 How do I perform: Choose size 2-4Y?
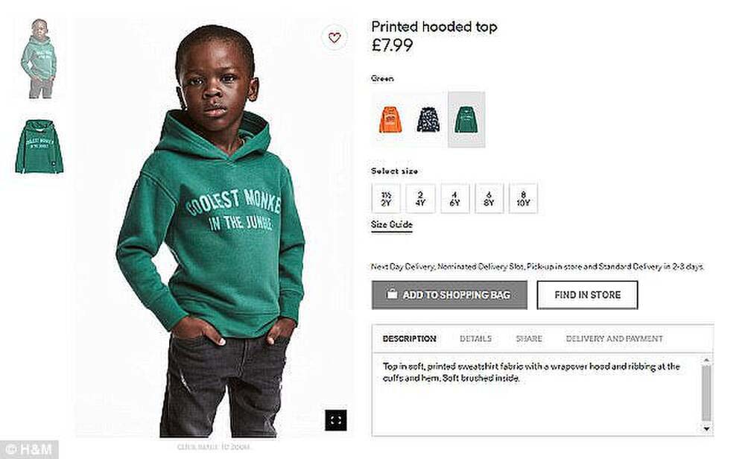pos(420,198)
